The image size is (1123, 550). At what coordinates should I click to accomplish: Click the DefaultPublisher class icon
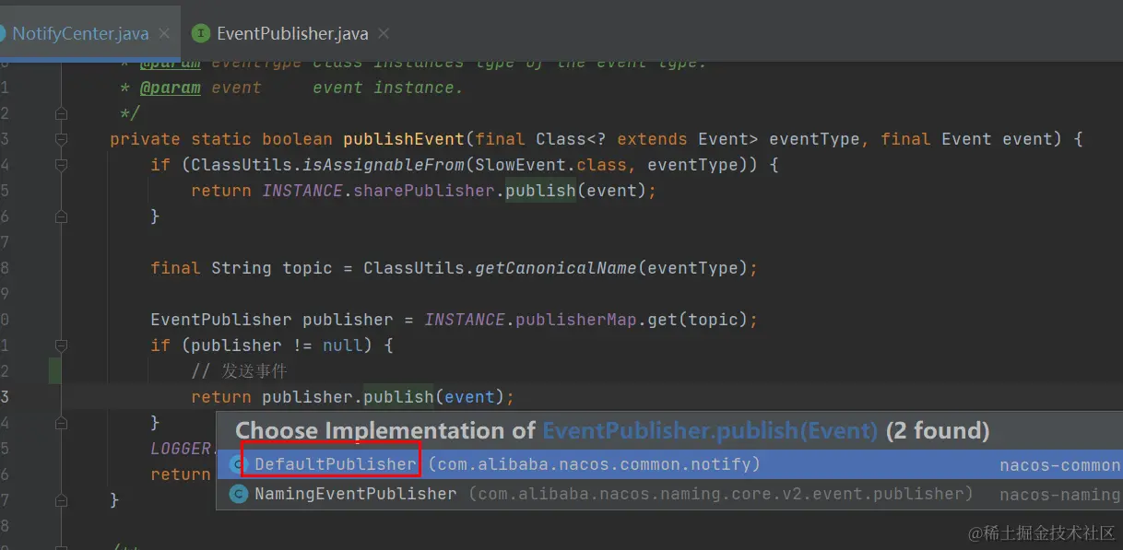[239, 464]
